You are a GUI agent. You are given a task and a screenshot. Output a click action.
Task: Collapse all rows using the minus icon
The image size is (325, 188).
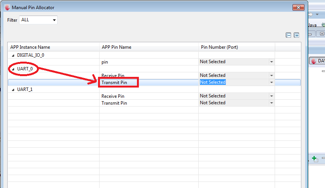tap(288, 35)
